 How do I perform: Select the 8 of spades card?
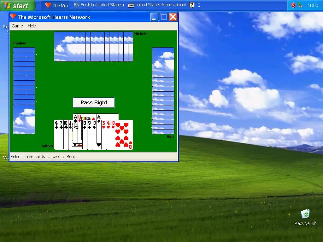point(85,135)
